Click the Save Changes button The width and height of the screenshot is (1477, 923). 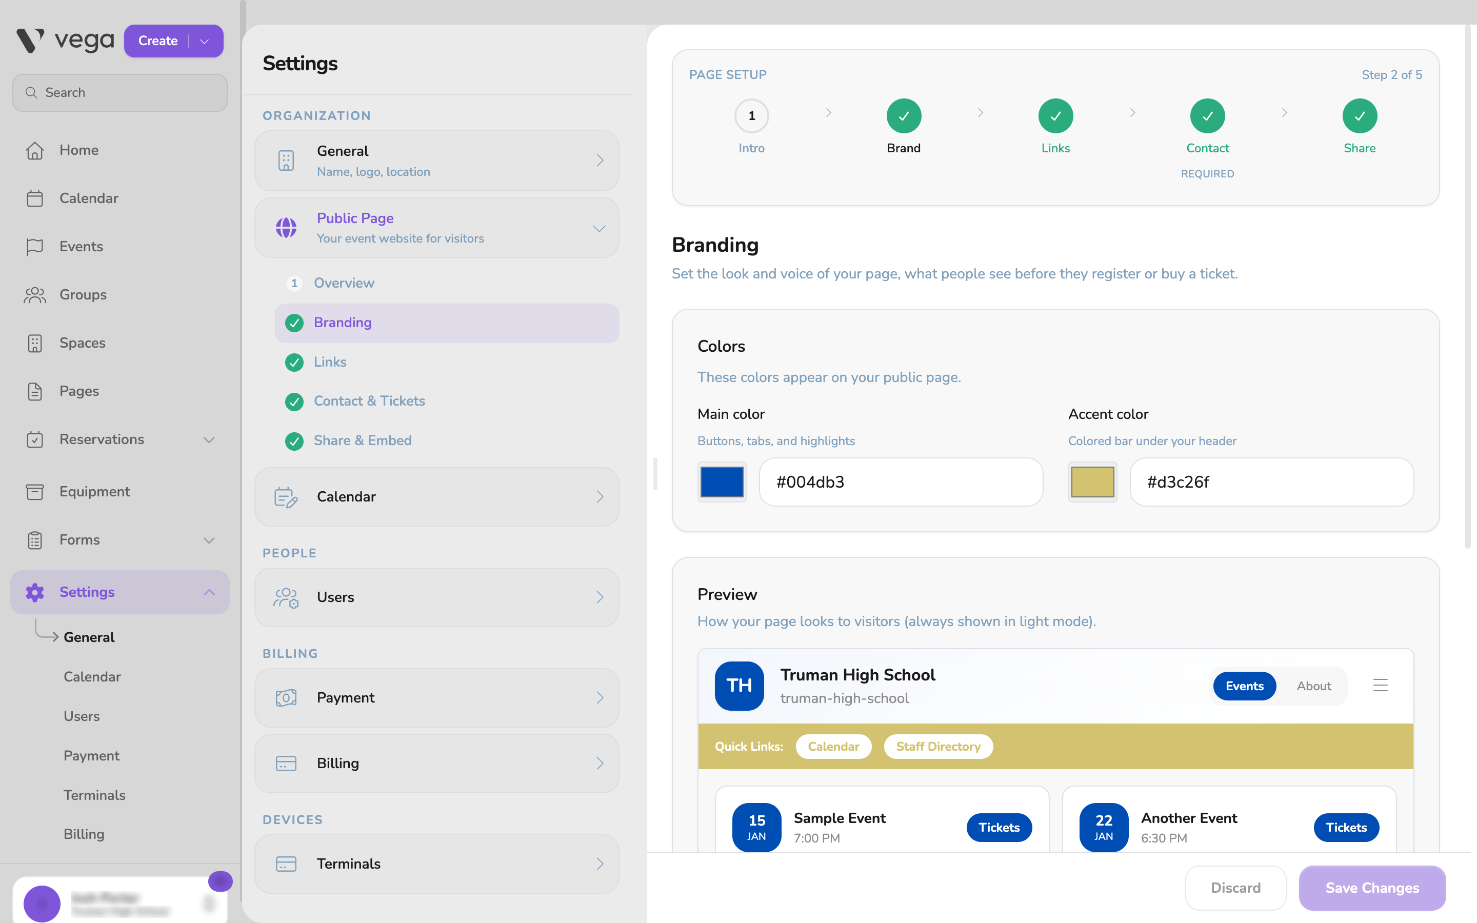(x=1372, y=888)
